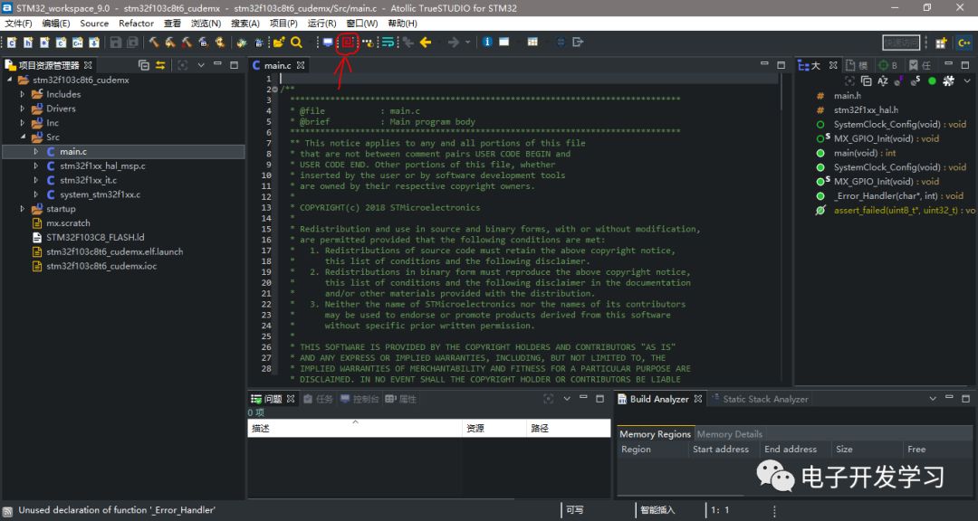Click Collapse All in Project Explorer
The height and width of the screenshot is (521, 978).
pyautogui.click(x=144, y=65)
